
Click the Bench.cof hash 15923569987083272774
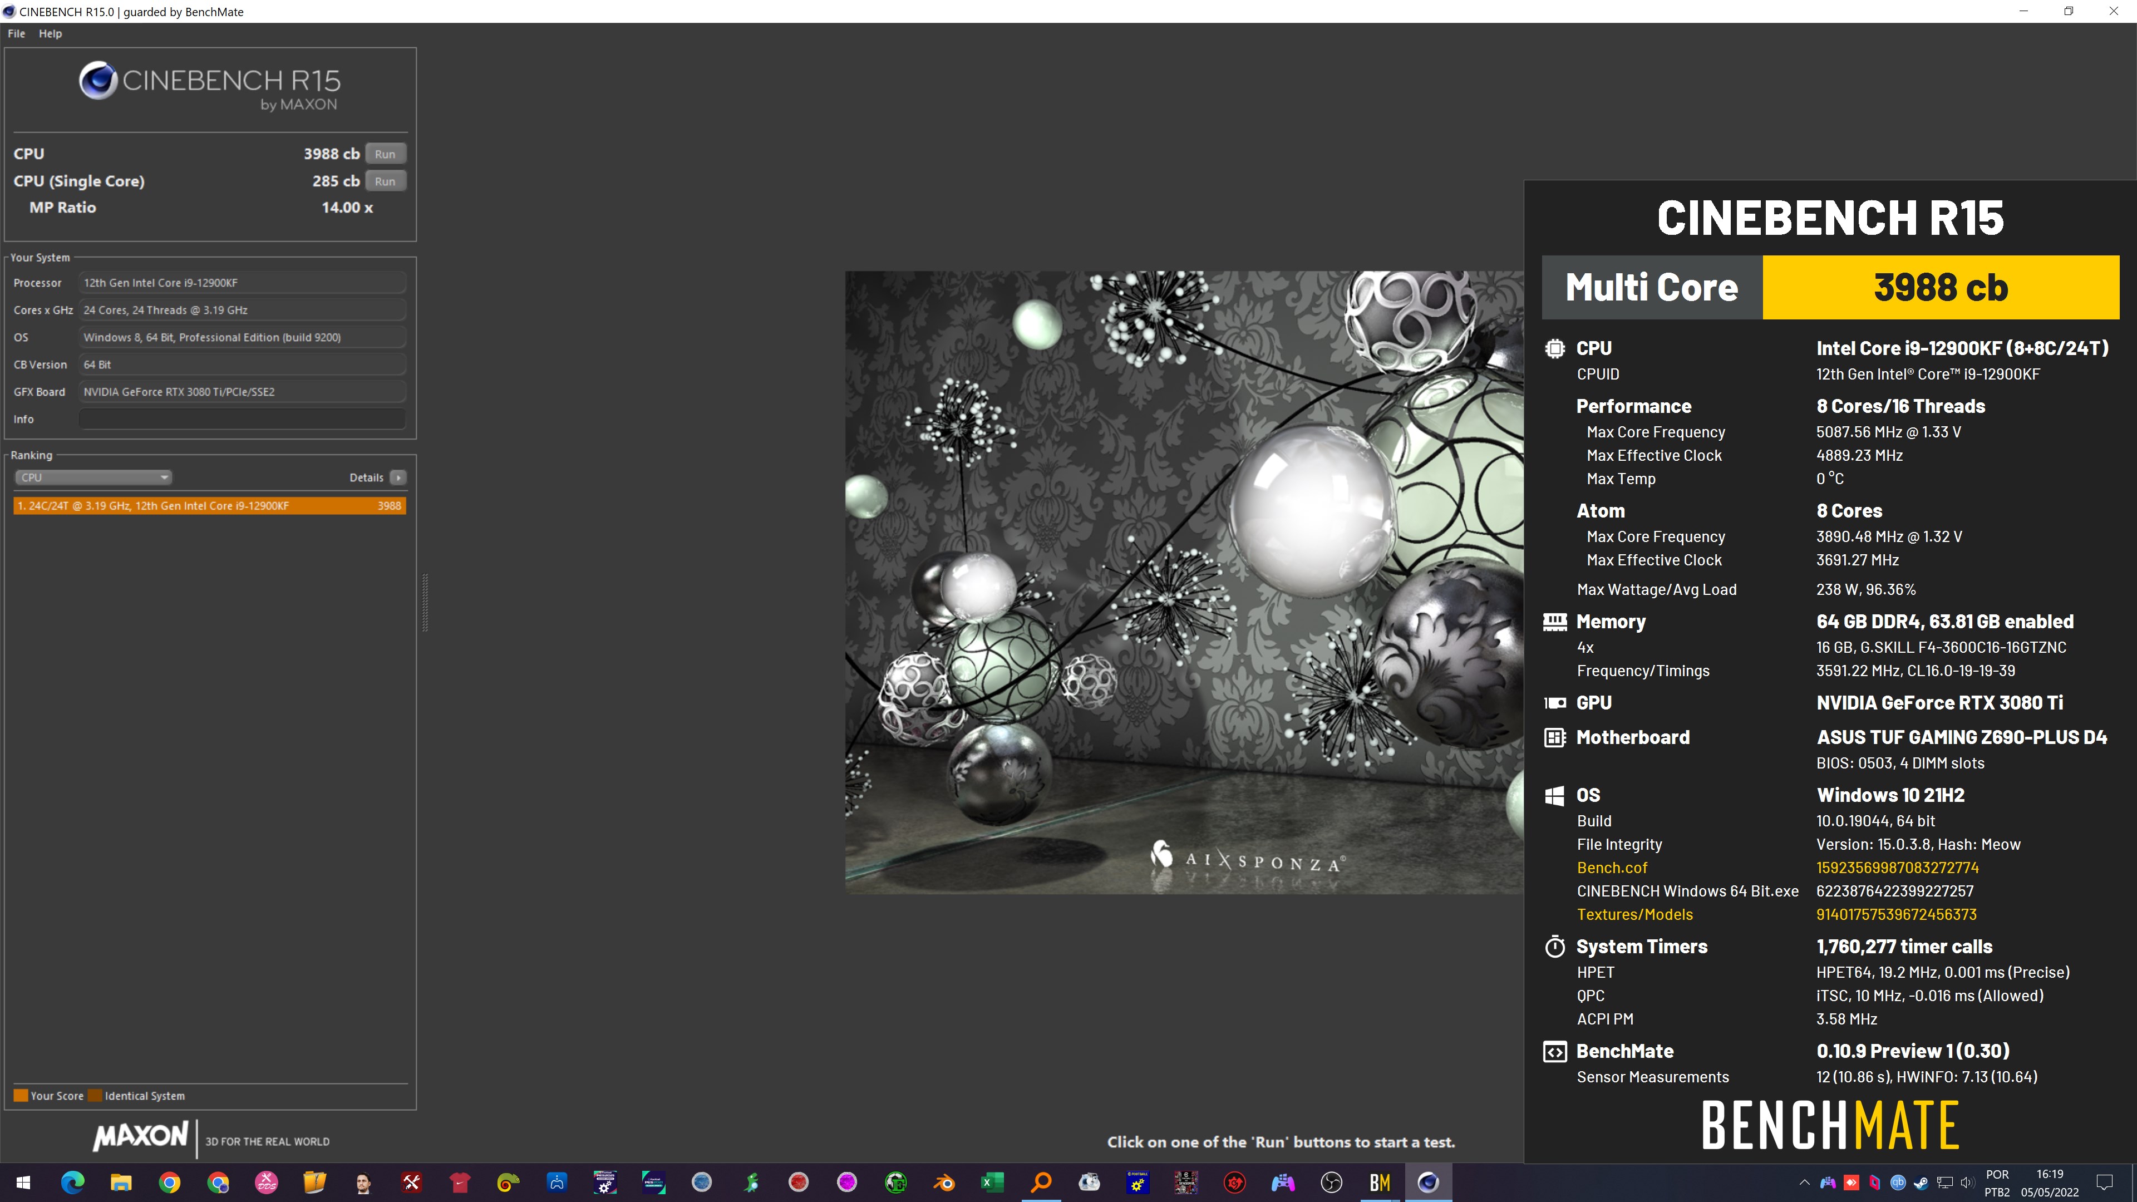coord(1897,868)
